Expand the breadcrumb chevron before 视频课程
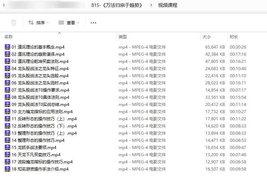Screen dimensions: 267x190 (151, 5)
